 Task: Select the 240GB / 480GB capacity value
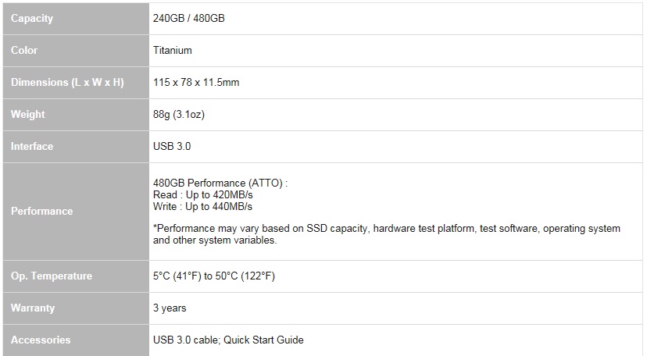[188, 18]
